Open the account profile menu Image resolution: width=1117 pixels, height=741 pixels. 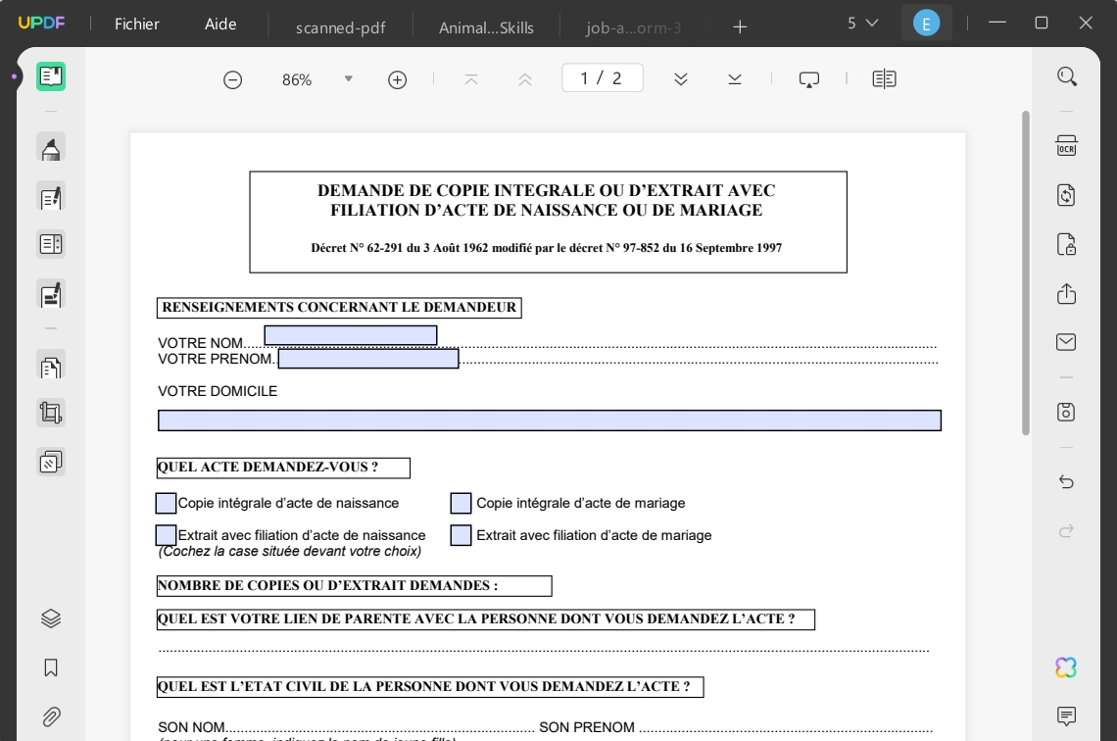click(926, 22)
